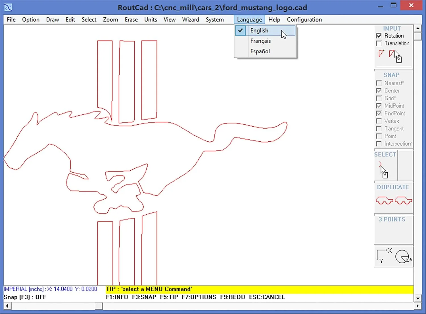Open the Language menu

[249, 19]
